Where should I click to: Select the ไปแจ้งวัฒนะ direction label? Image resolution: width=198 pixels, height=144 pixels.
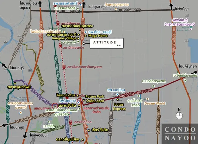click(39, 135)
